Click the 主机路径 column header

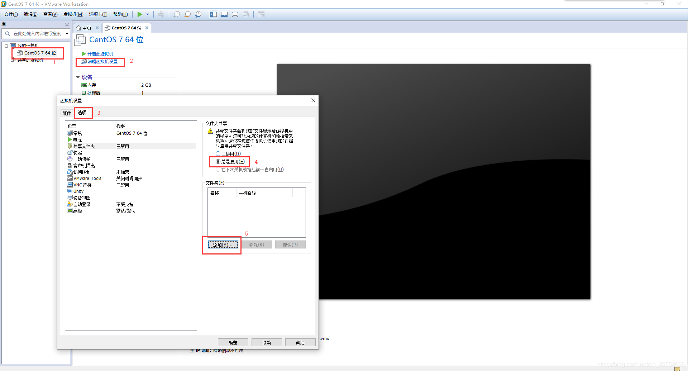265,193
